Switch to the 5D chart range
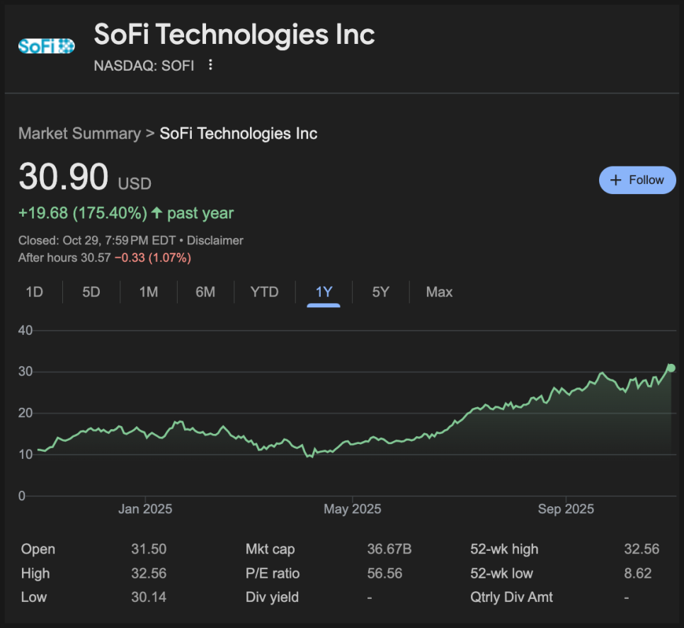This screenshot has width=684, height=628. tap(91, 292)
